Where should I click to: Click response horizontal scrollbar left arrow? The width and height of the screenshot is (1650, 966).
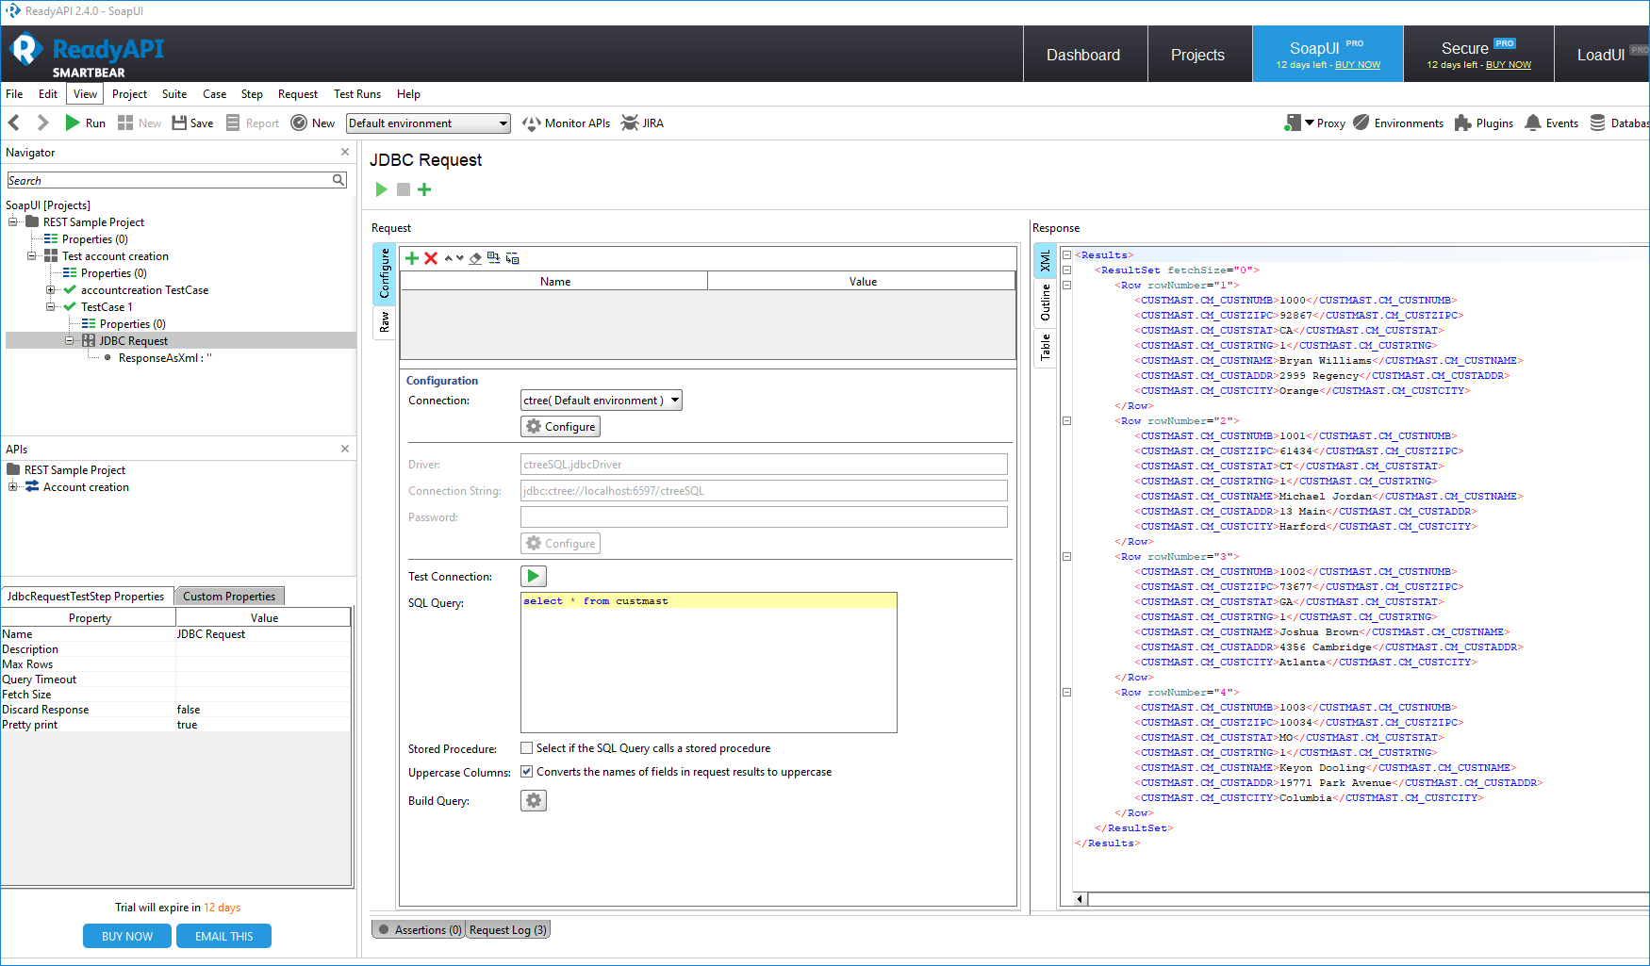(1080, 899)
